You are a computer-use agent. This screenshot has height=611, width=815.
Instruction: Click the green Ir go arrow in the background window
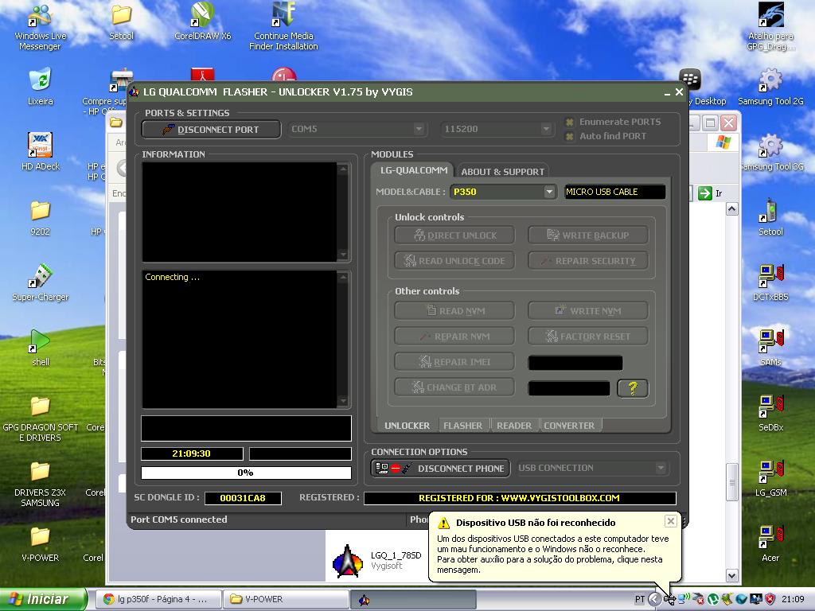click(x=705, y=193)
